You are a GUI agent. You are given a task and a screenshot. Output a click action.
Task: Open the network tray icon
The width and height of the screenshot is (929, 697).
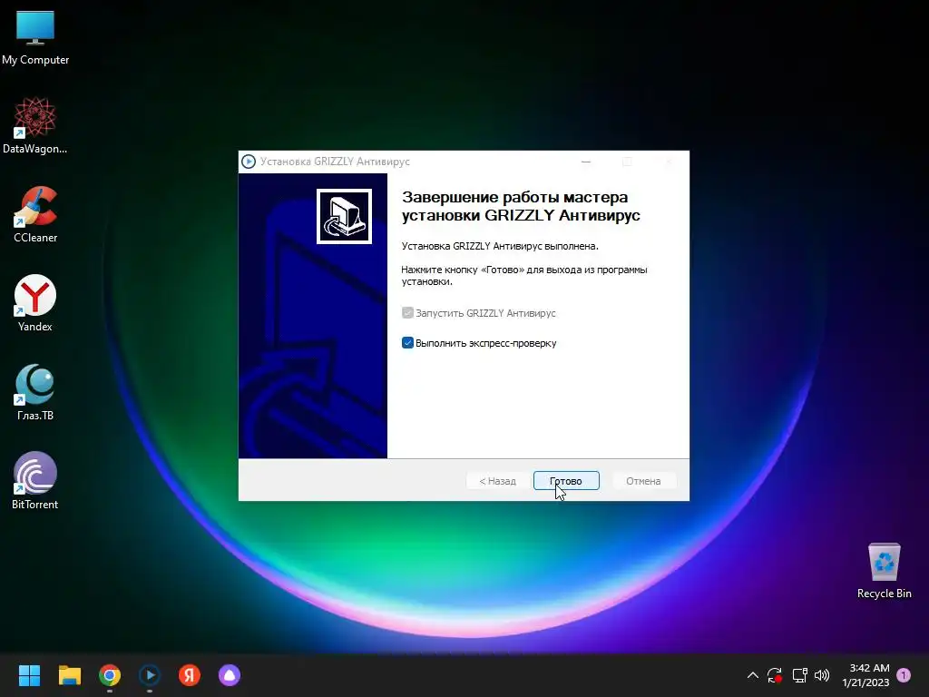click(x=800, y=675)
